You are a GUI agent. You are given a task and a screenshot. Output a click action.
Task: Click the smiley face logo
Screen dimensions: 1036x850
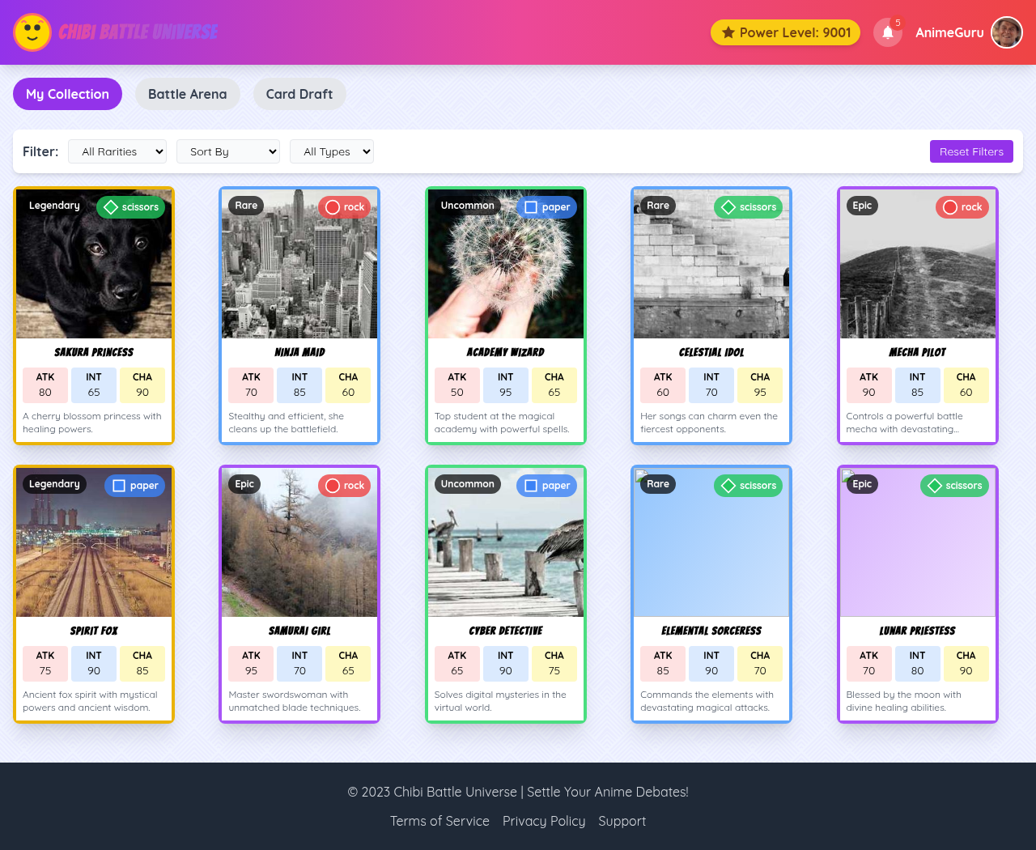point(32,32)
